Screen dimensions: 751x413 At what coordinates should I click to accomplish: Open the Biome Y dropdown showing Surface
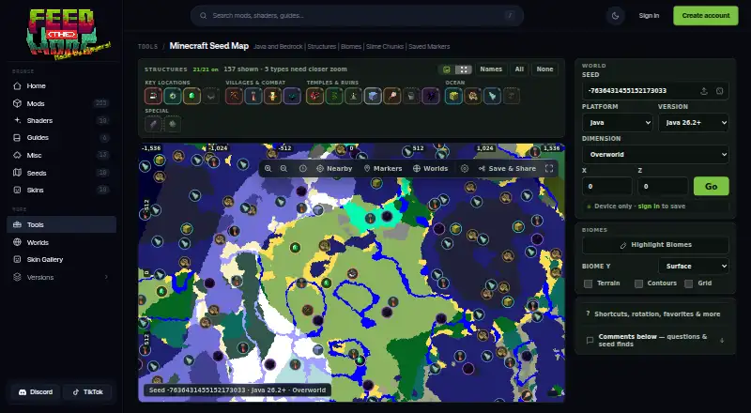click(x=694, y=266)
